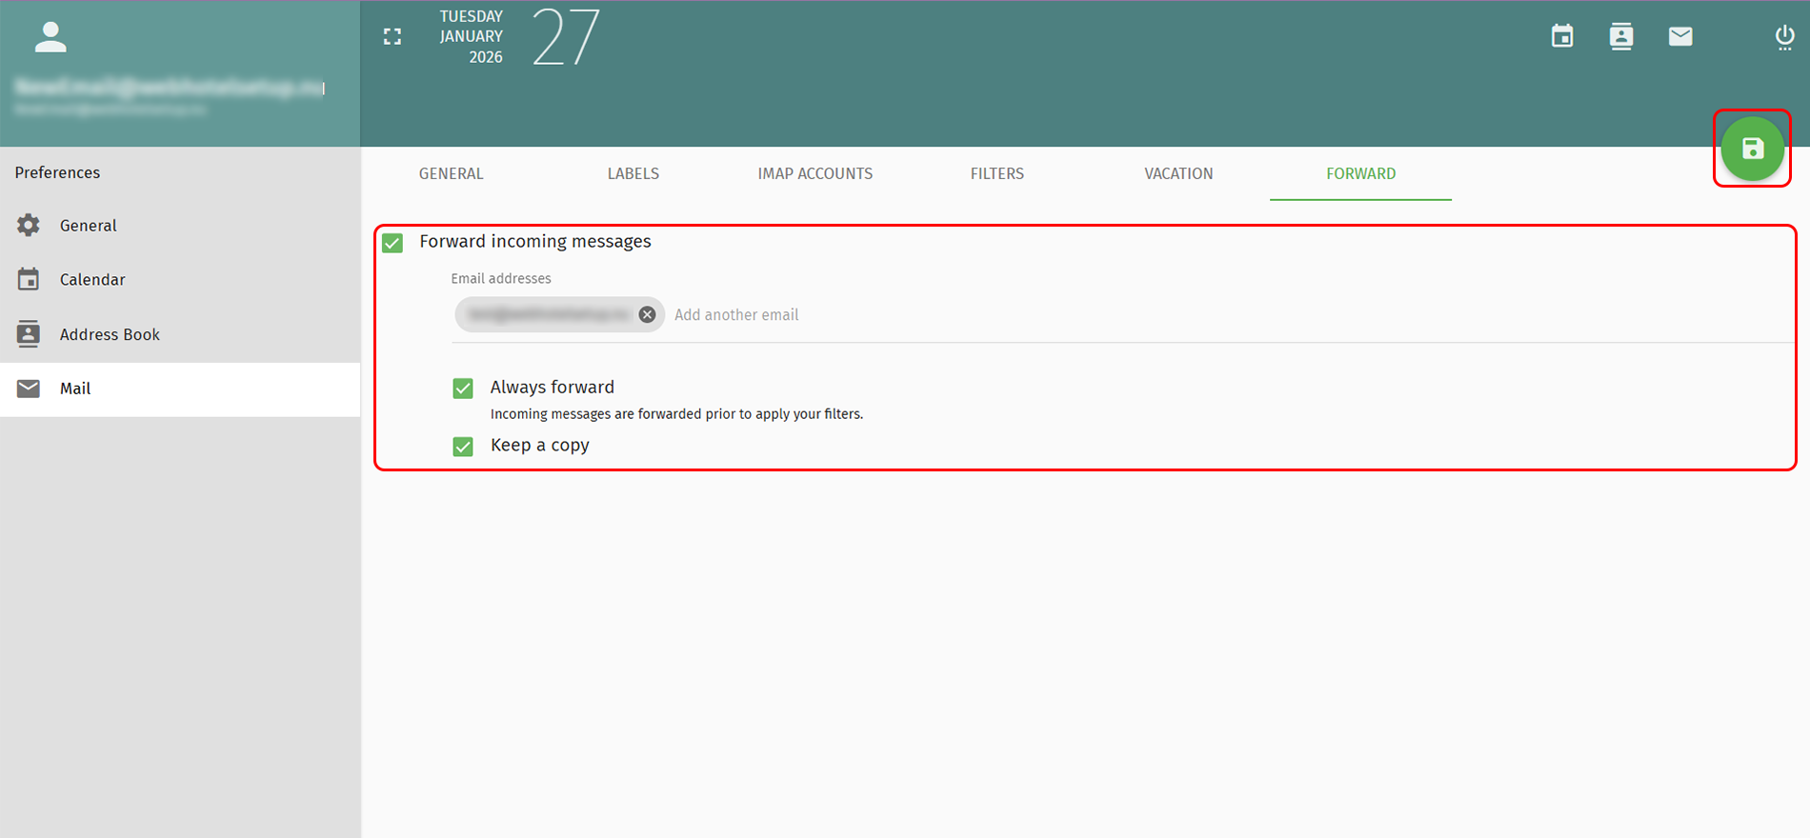Uncheck the Keep a copy option
The image size is (1810, 838).
[x=463, y=447]
